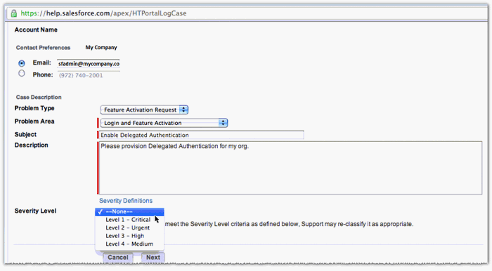Click the My Company account text
The image size is (492, 271).
coord(101,47)
